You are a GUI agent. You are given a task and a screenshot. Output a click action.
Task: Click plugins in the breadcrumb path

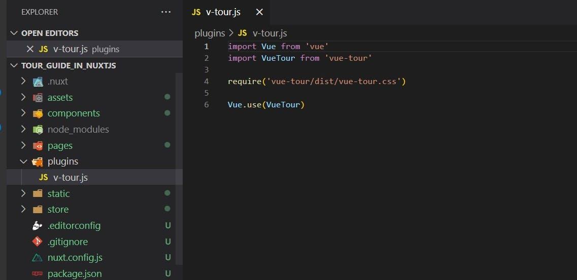[210, 33]
